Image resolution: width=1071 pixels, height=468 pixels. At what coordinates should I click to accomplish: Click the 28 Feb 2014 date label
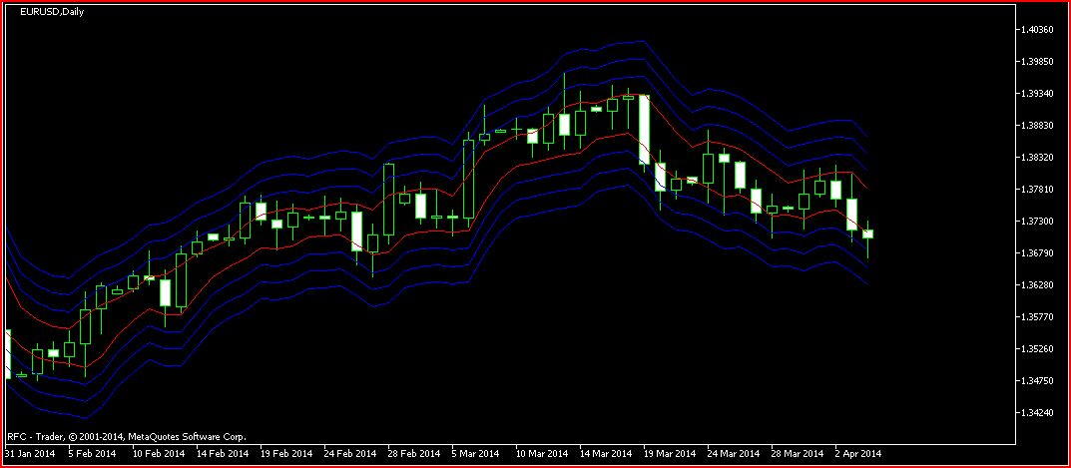pos(414,454)
